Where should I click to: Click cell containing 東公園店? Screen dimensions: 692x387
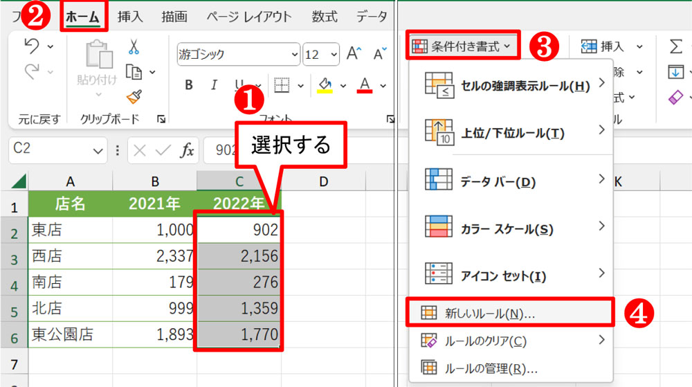(x=70, y=334)
